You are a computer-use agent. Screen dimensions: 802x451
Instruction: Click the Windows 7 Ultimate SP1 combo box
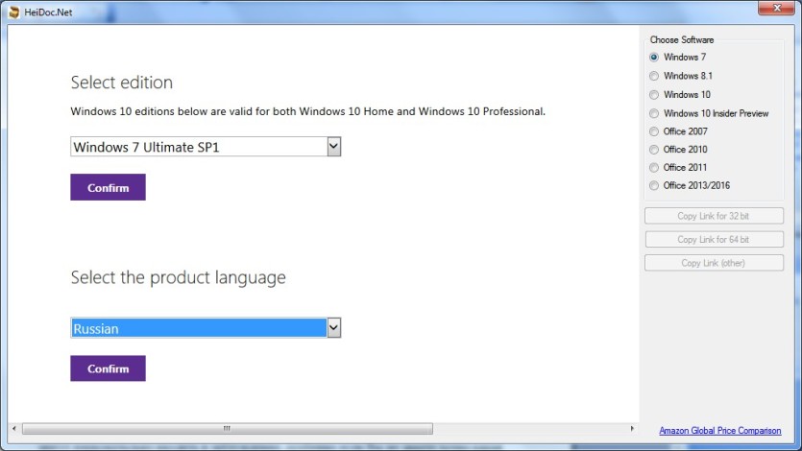click(206, 147)
